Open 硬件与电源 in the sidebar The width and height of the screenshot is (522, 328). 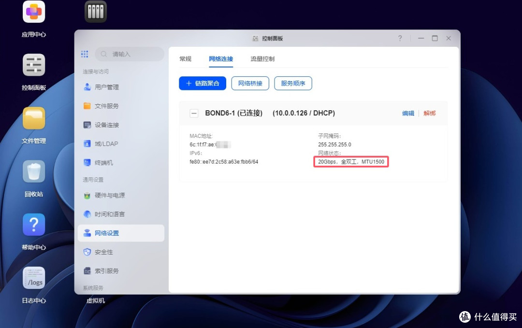point(121,195)
